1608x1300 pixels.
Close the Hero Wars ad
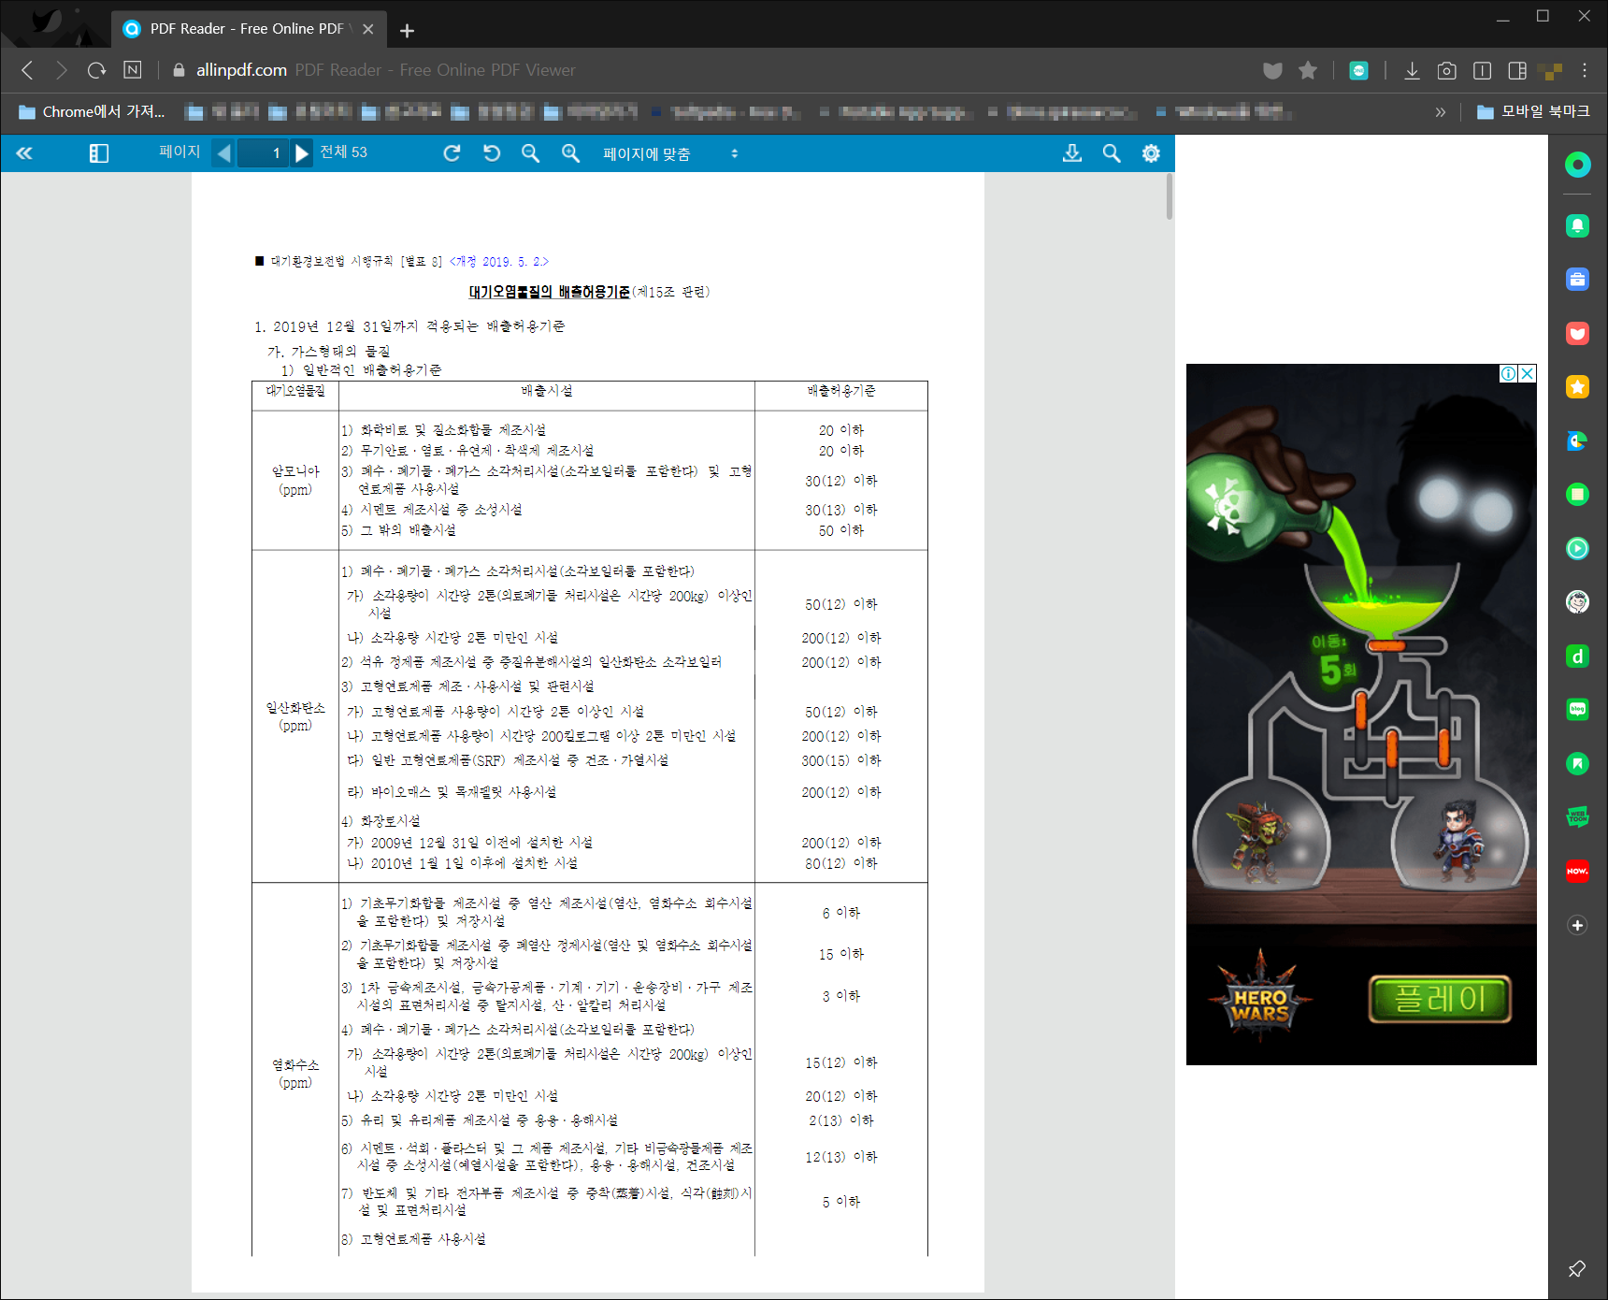tap(1528, 373)
